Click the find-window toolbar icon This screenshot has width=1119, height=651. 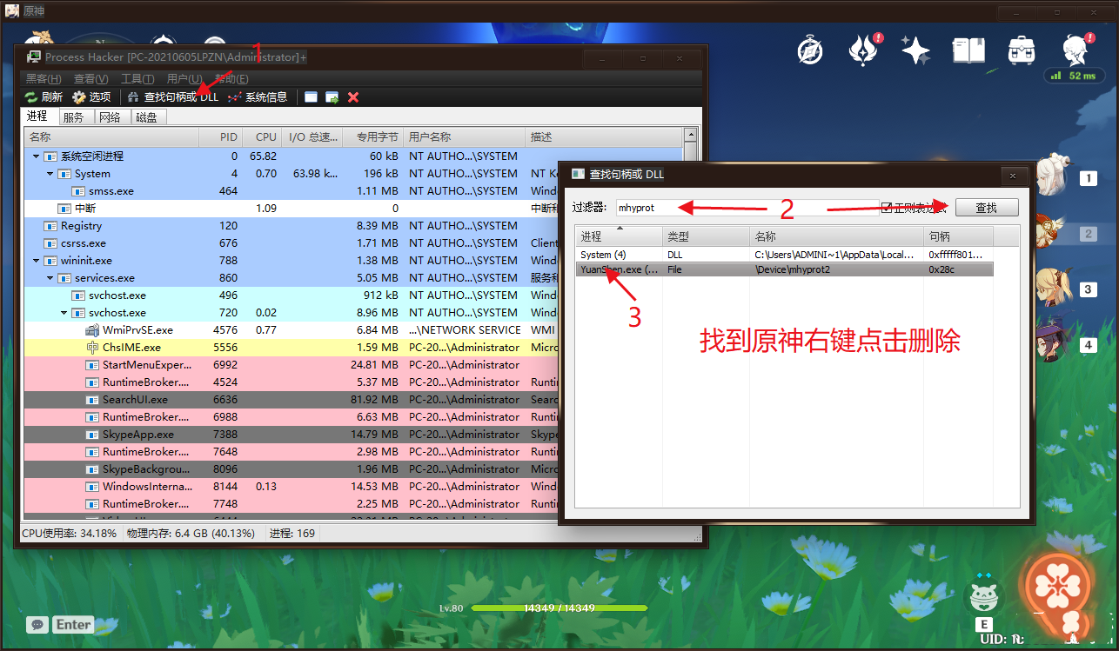(x=311, y=97)
